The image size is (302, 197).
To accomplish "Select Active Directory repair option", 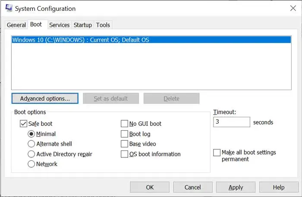I will click(x=31, y=154).
